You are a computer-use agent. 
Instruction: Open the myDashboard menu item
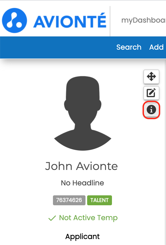pyautogui.click(x=144, y=20)
